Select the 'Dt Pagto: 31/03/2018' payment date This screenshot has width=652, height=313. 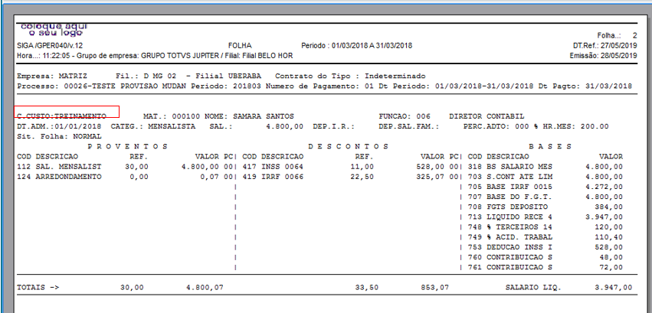pos(585,86)
